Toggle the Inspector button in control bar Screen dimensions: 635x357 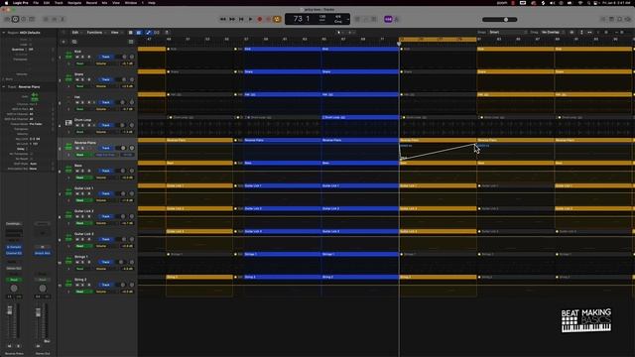pyautogui.click(x=16, y=19)
